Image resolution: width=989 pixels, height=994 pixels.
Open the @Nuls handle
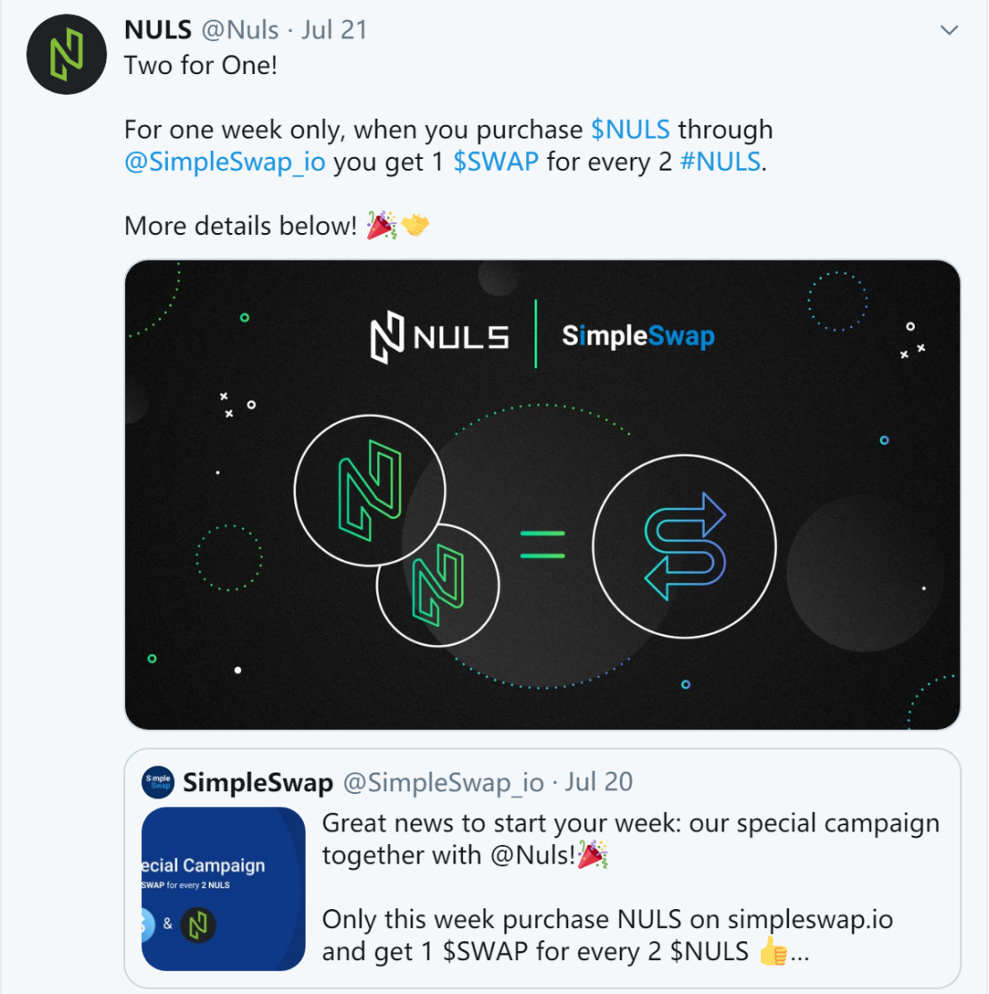[x=239, y=29]
